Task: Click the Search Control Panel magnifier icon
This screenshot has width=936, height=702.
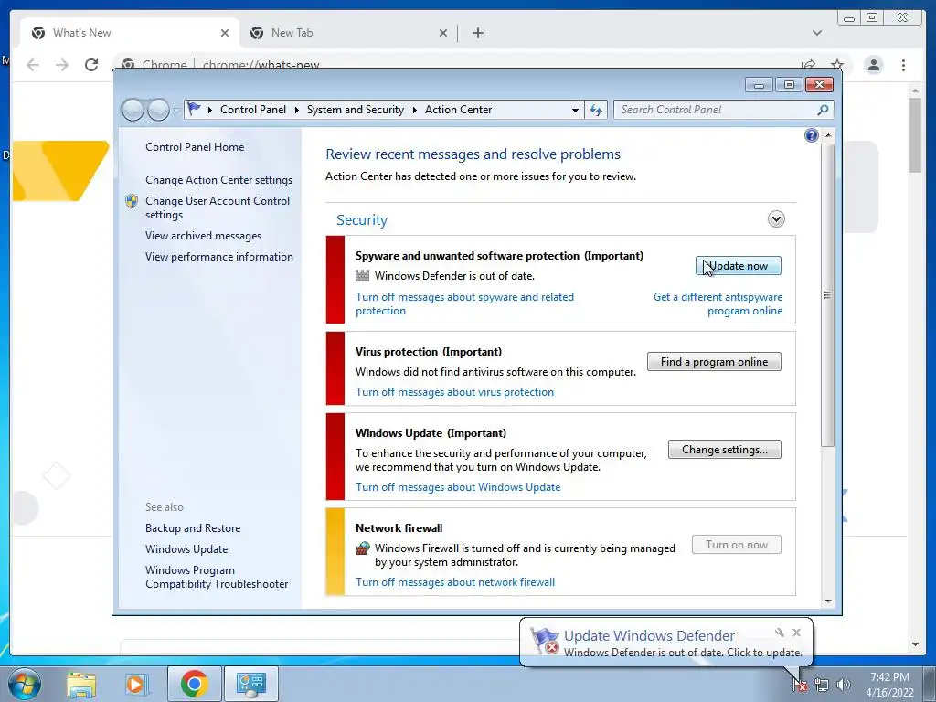Action: pos(823,110)
